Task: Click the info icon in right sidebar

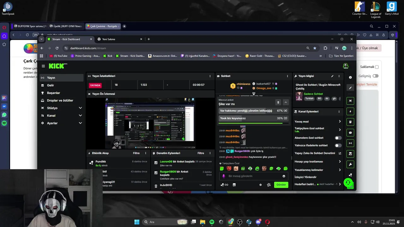Action: tap(350, 77)
